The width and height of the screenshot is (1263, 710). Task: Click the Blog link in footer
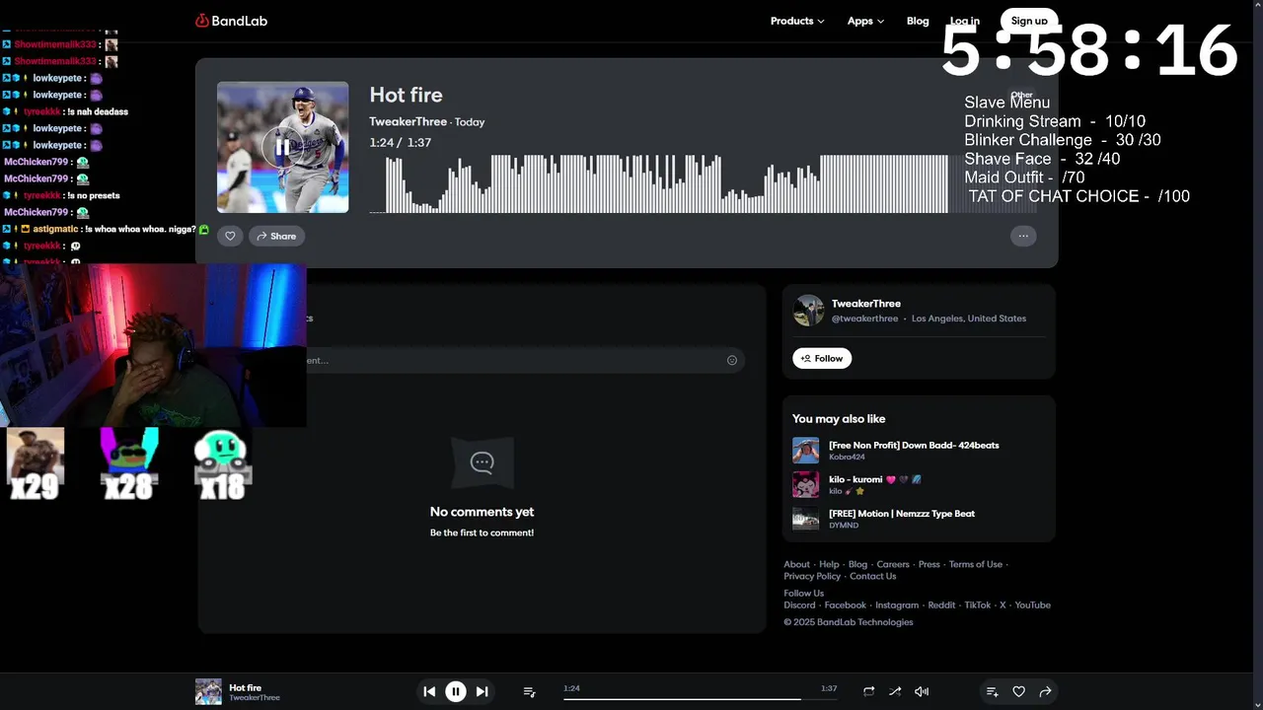tap(857, 565)
